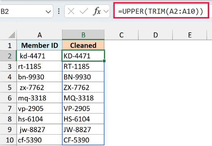
Task: Select row 1 header
Action: coord(8,45)
